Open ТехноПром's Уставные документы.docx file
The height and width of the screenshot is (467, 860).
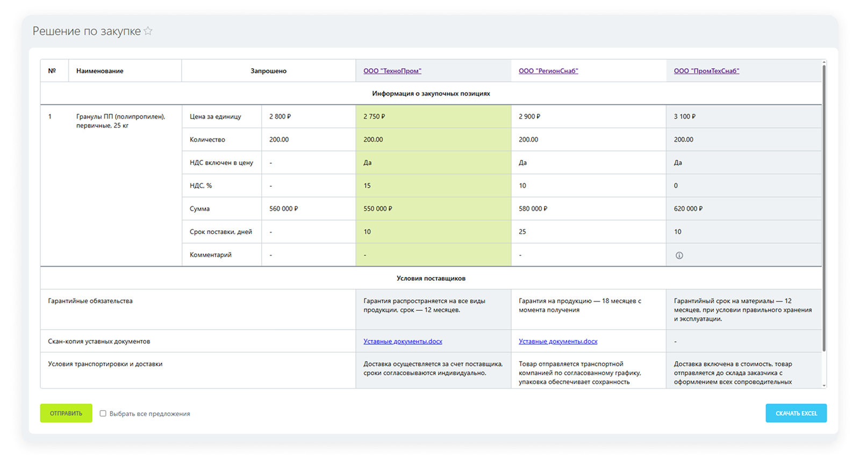click(x=403, y=341)
